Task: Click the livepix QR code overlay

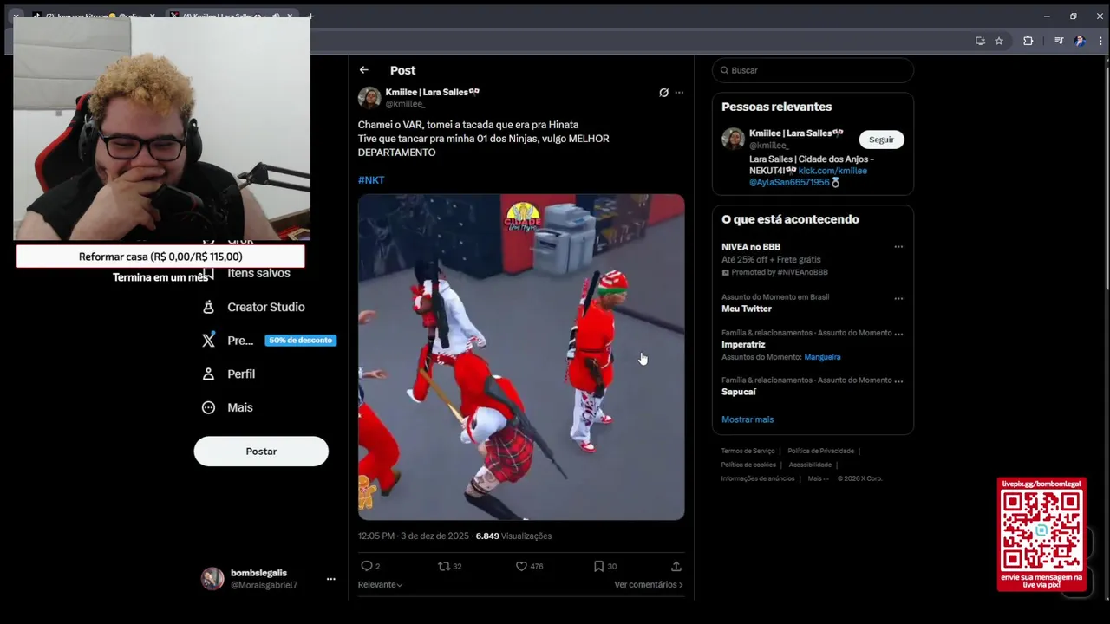Action: (1041, 530)
